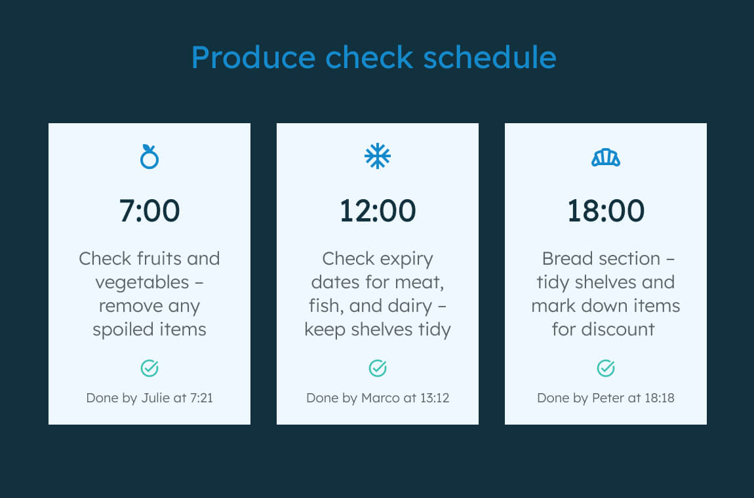Click the "mark down items" description line
Image resolution: width=754 pixels, height=498 pixels.
[x=606, y=306]
